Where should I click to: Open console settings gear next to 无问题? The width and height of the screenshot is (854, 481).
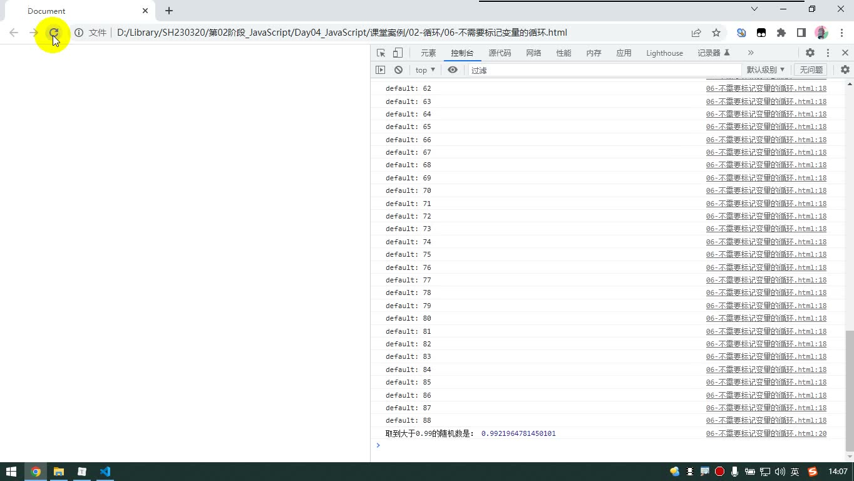pyautogui.click(x=845, y=70)
